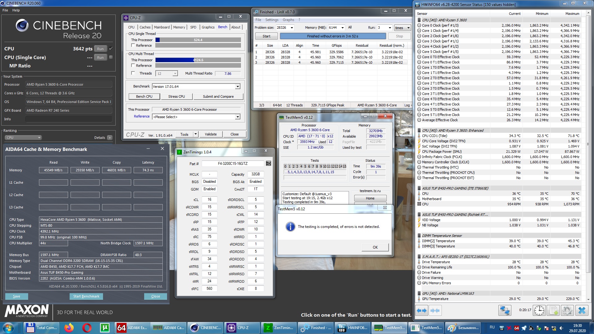
Task: Start HWiNFO logging with sheet-plus icon
Action: (x=553, y=310)
